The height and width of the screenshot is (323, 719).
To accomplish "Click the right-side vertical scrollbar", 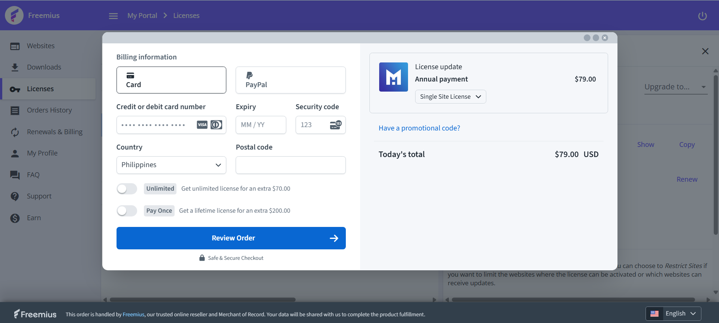I will point(715,157).
